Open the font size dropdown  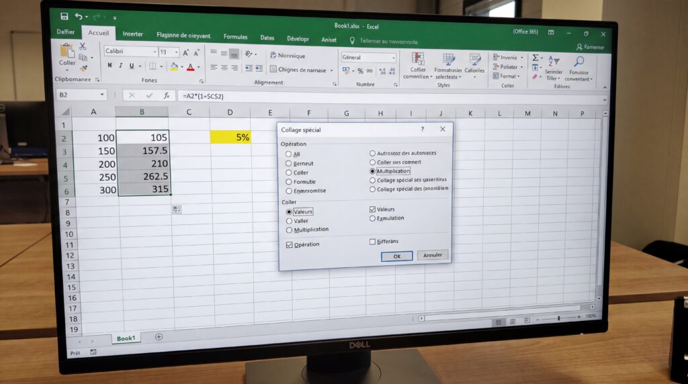177,52
